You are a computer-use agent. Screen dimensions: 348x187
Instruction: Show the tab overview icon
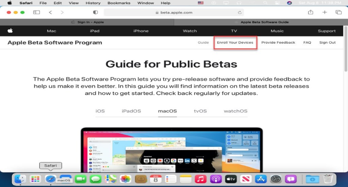pos(338,12)
